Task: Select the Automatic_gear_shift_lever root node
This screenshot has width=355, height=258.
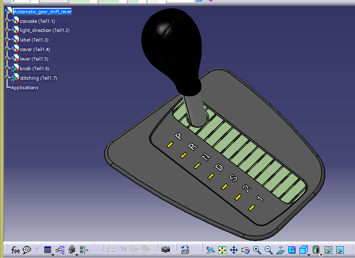Action: coord(42,12)
